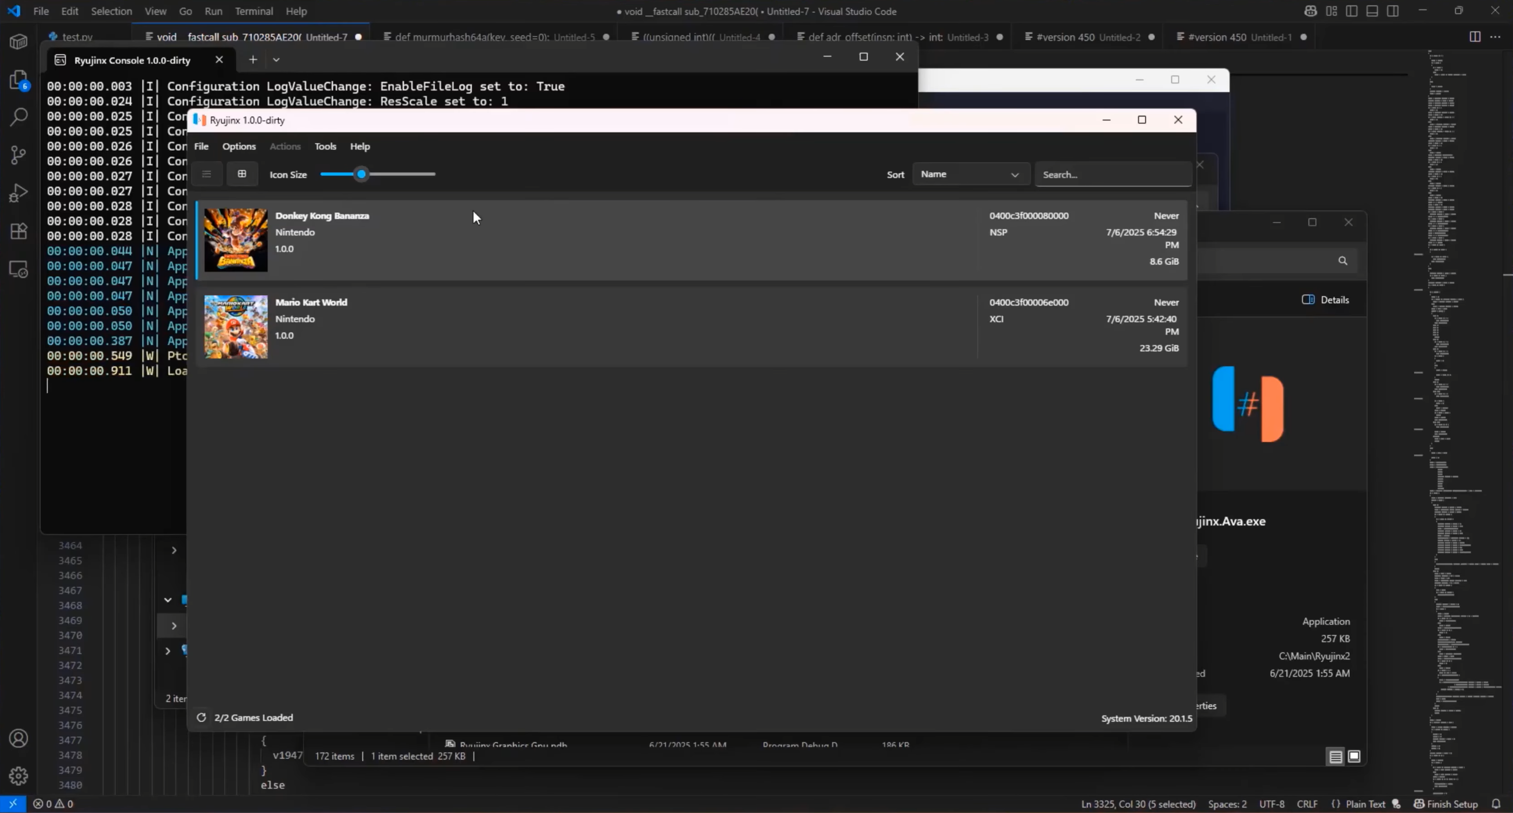The image size is (1513, 813).
Task: Click the Ryujinx Search field
Action: pyautogui.click(x=1113, y=174)
